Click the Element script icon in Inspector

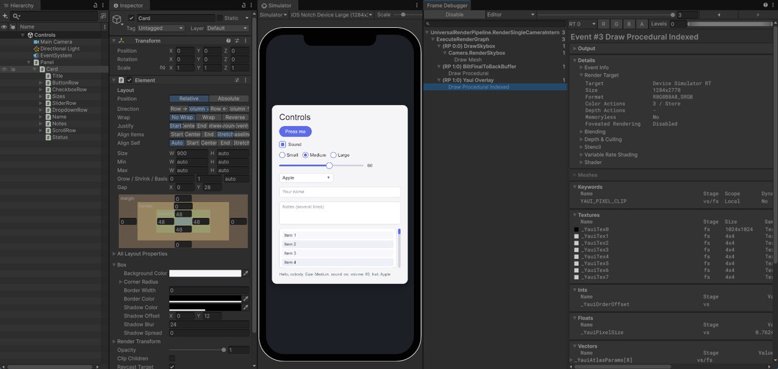pos(121,80)
